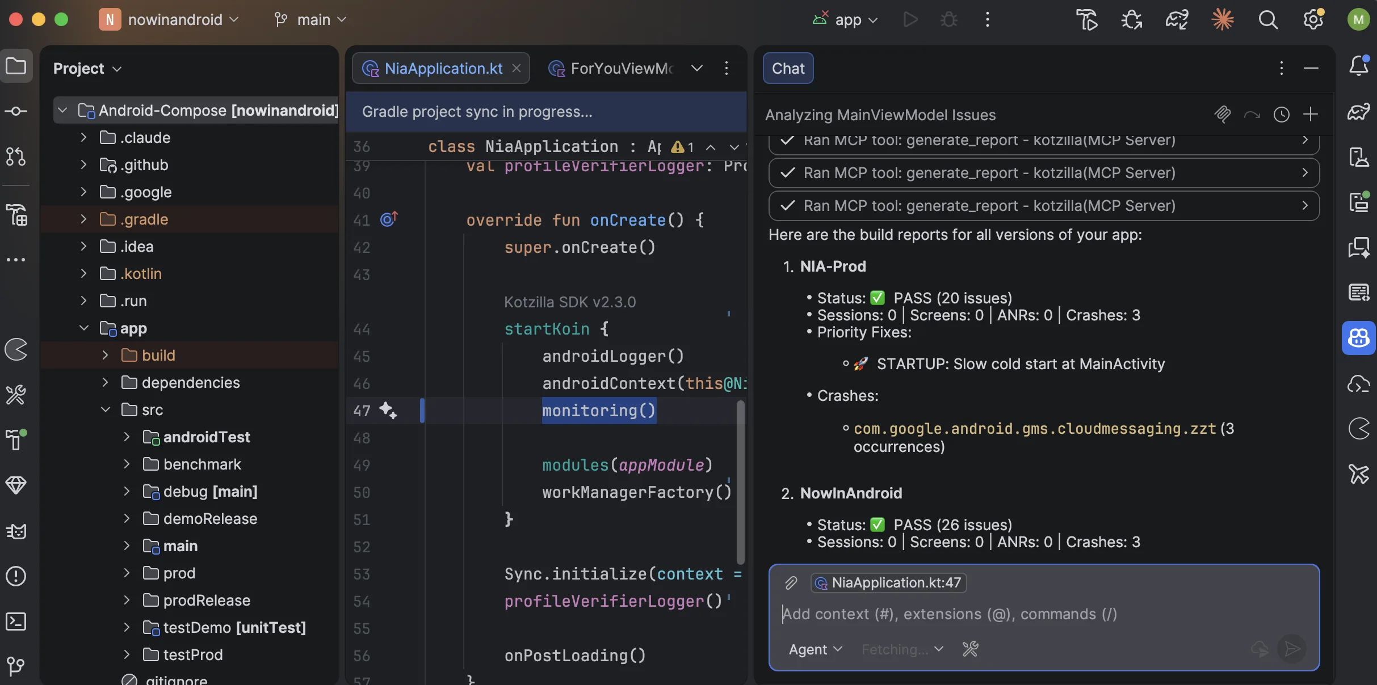
Task: Click the AI sparkle gutter icon on line 47
Action: [388, 410]
